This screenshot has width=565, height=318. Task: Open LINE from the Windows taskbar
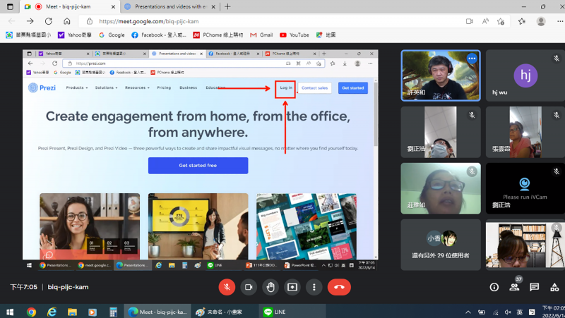coord(274,311)
